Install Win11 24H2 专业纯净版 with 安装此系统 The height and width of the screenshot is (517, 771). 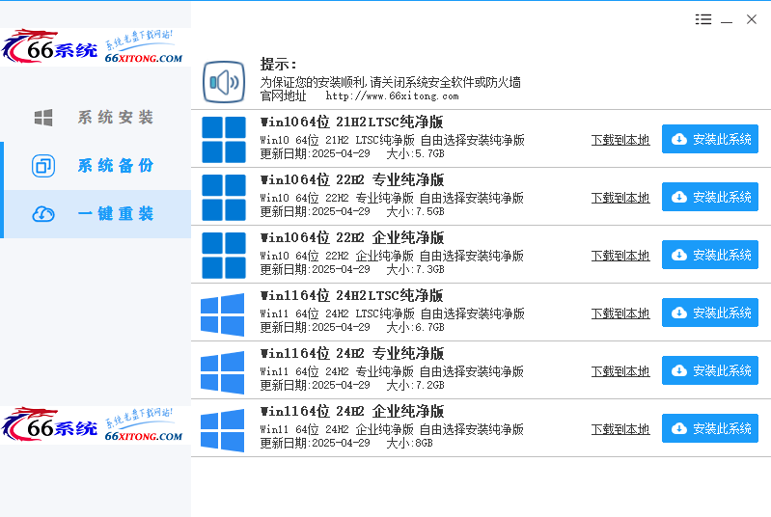click(x=710, y=370)
